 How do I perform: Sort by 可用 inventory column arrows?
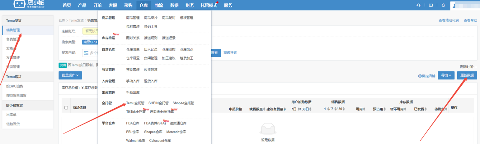(364, 109)
